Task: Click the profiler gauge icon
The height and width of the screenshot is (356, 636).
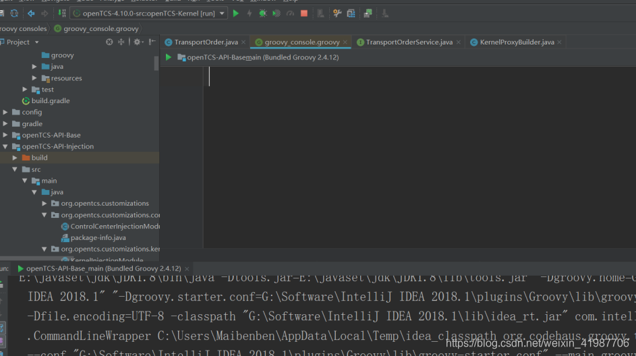Action: click(x=290, y=13)
